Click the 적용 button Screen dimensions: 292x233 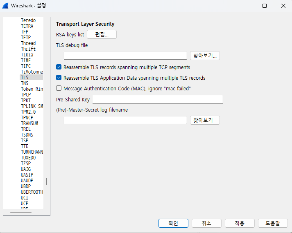pyautogui.click(x=240, y=223)
